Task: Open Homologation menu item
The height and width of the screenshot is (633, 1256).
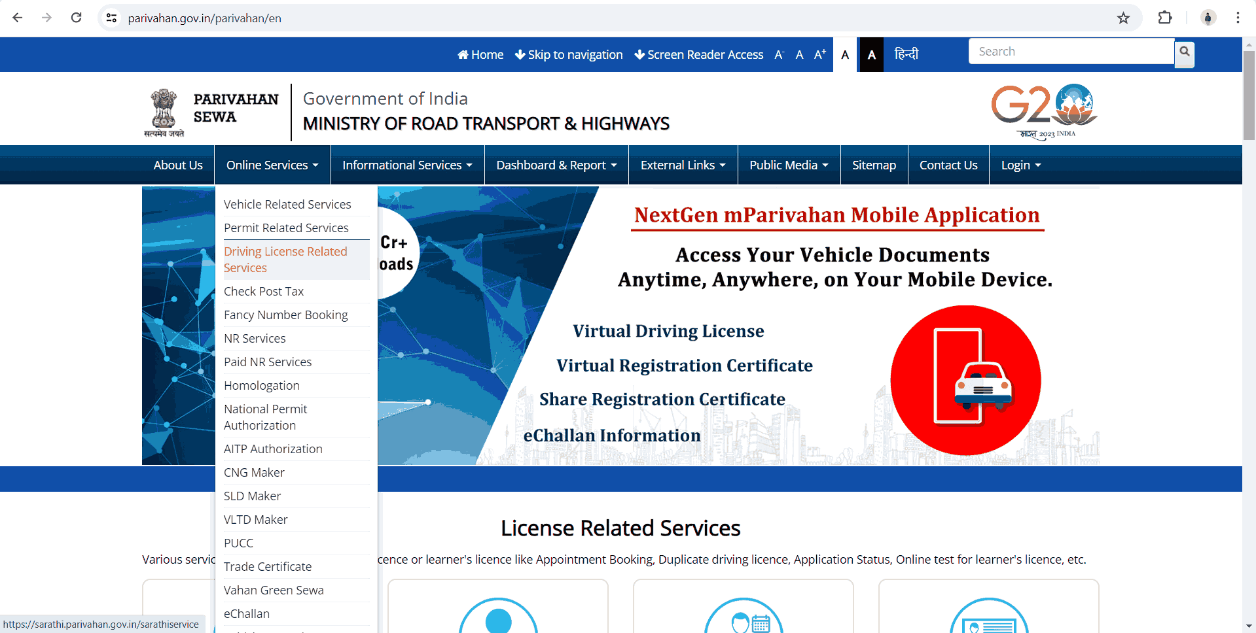Action: [296, 385]
